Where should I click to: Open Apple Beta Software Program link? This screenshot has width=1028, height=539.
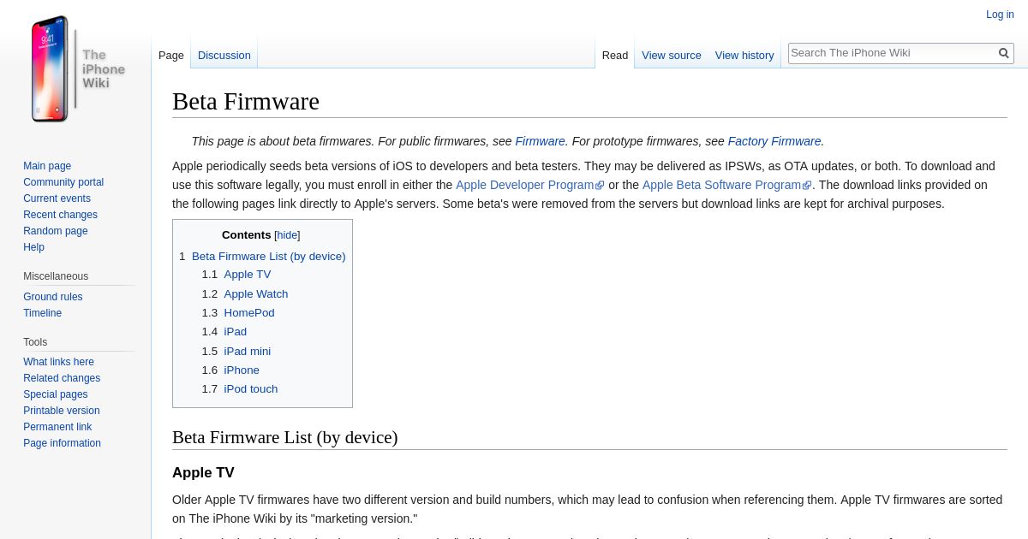pyautogui.click(x=721, y=185)
